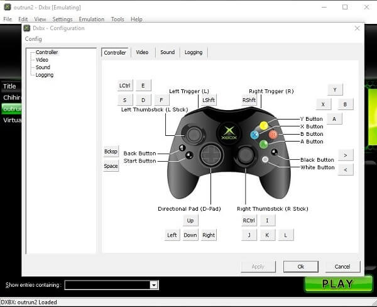Open the Help menu
The image size is (377, 307).
[136, 19]
